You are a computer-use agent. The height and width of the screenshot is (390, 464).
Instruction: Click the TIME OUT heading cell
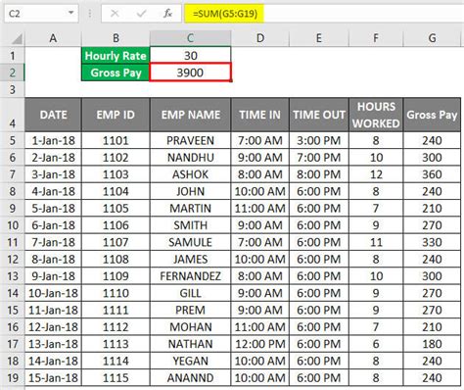click(x=319, y=115)
